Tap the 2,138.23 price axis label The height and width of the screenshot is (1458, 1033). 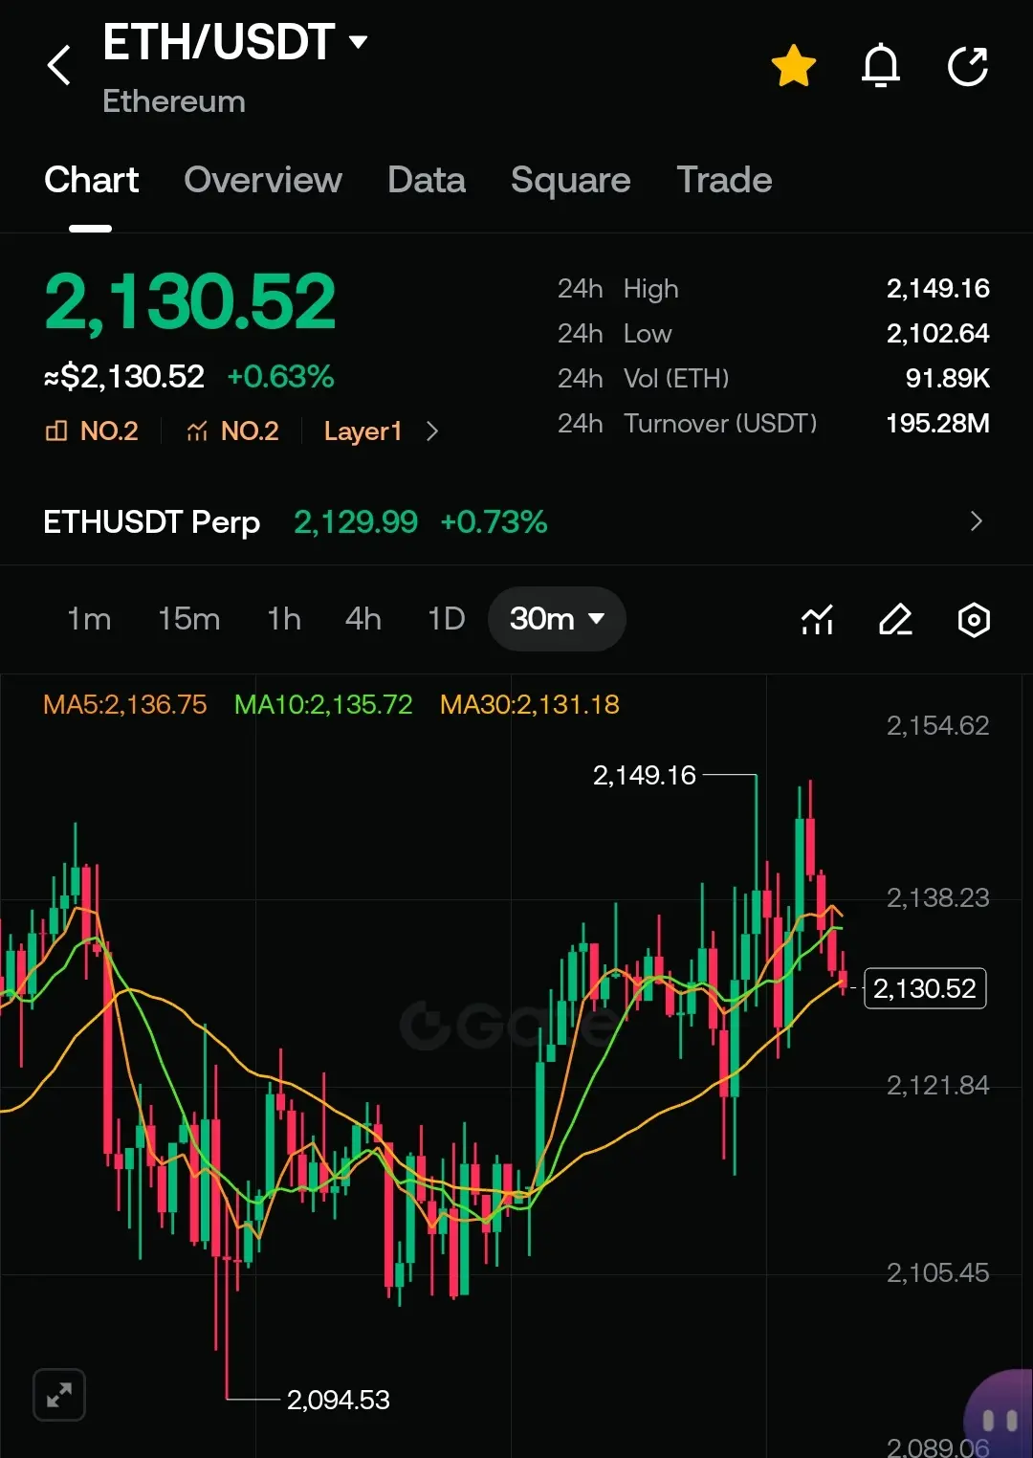[937, 897]
